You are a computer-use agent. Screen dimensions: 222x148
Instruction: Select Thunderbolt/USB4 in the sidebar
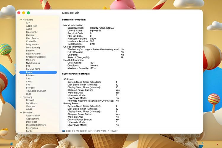coord(36,91)
